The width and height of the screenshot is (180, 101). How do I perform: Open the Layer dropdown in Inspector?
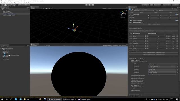coord(168,11)
